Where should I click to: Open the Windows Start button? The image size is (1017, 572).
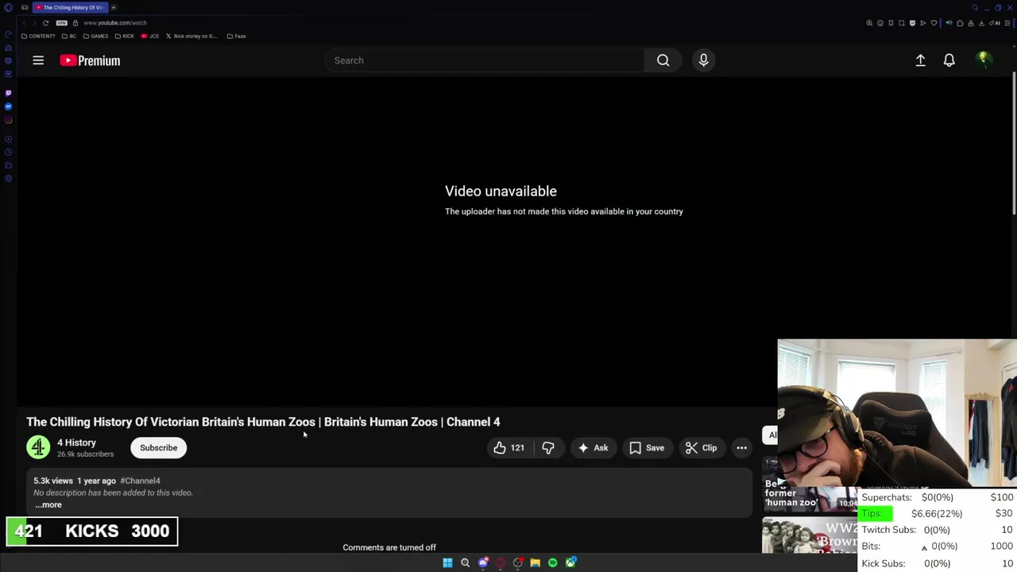pyautogui.click(x=447, y=562)
